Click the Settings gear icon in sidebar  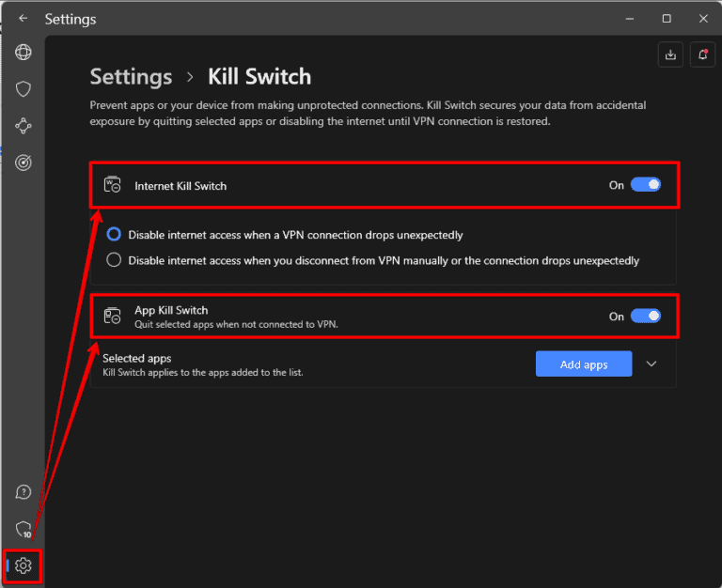click(x=24, y=565)
